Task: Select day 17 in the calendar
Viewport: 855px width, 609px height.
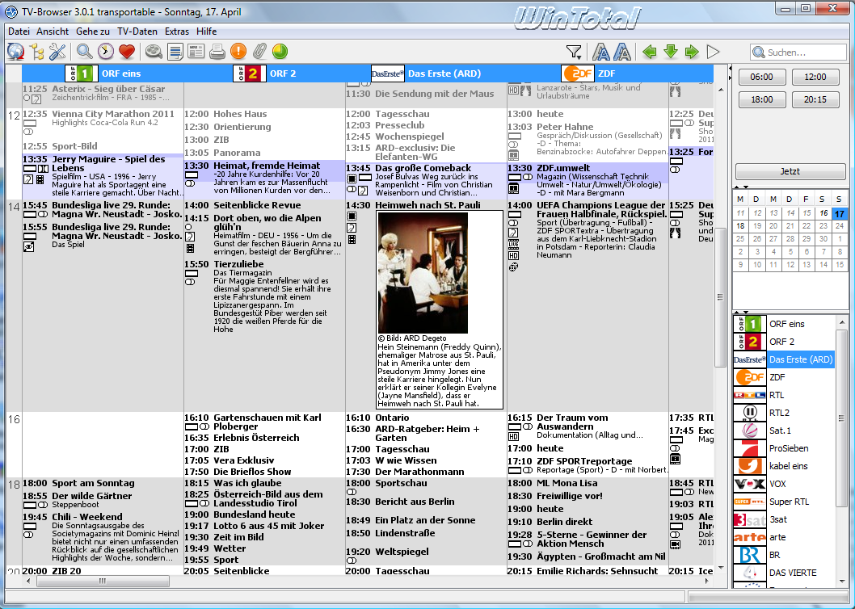Action: 840,213
